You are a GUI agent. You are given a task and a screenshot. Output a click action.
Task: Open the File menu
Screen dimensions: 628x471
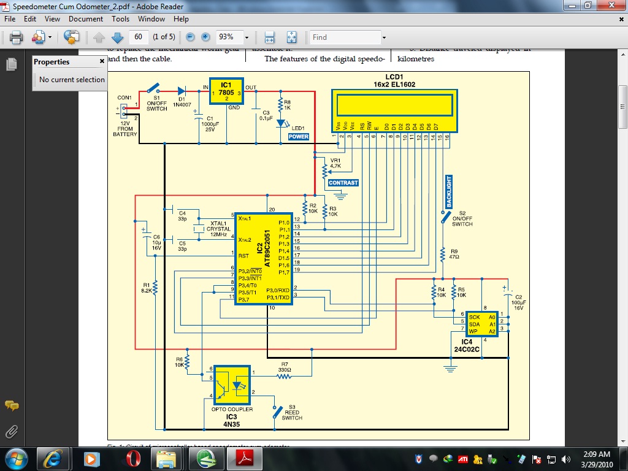10,19
